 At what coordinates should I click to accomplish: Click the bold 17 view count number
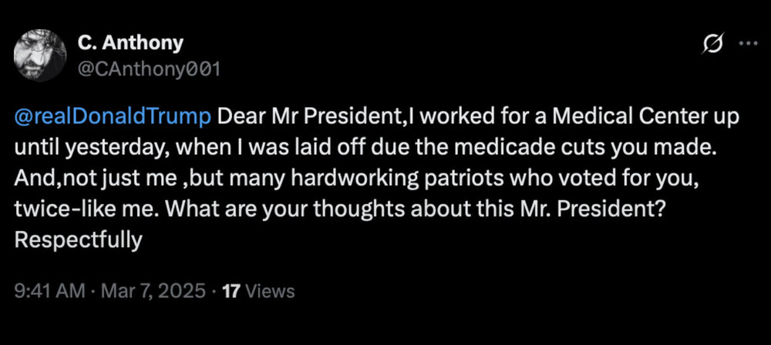pyautogui.click(x=231, y=291)
